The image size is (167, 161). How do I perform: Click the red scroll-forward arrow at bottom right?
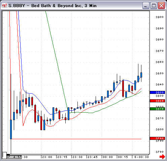(162, 157)
